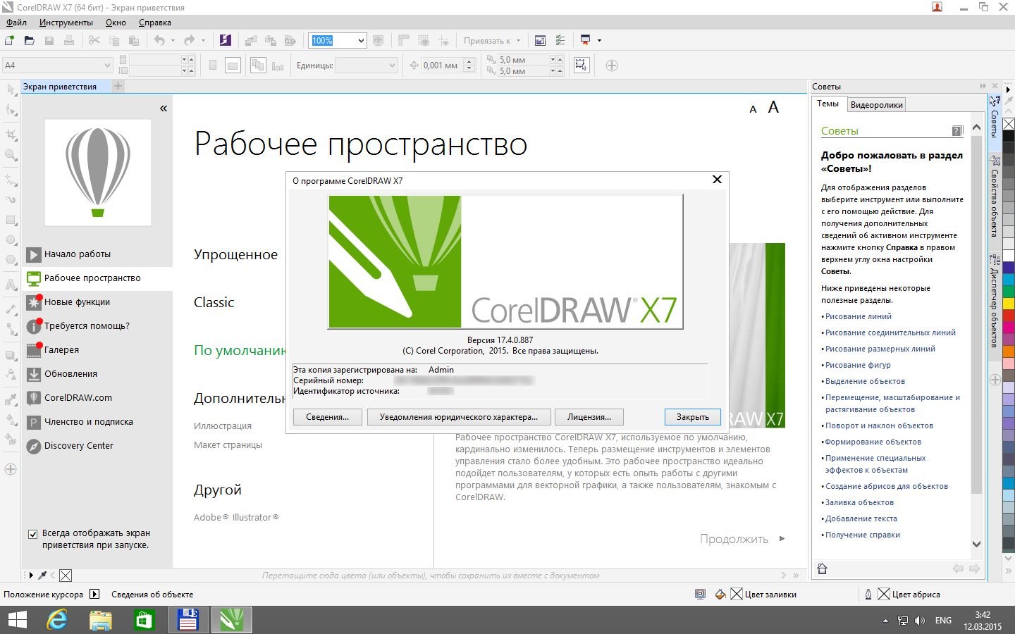
Task: Open the zoom level 100% dropdown
Action: click(x=361, y=41)
